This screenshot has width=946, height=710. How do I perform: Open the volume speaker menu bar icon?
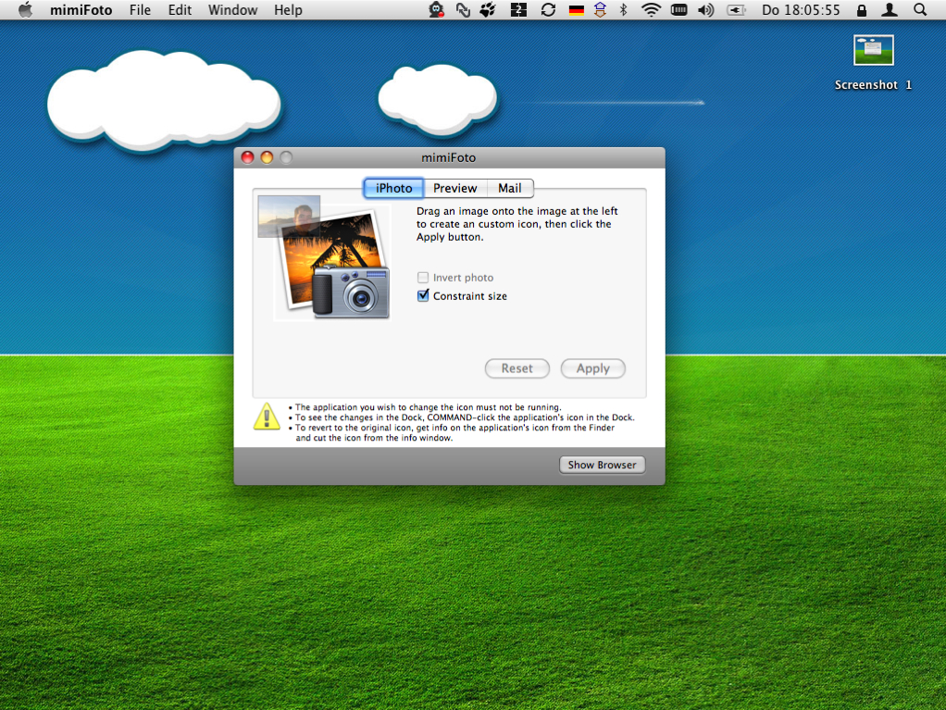[706, 9]
